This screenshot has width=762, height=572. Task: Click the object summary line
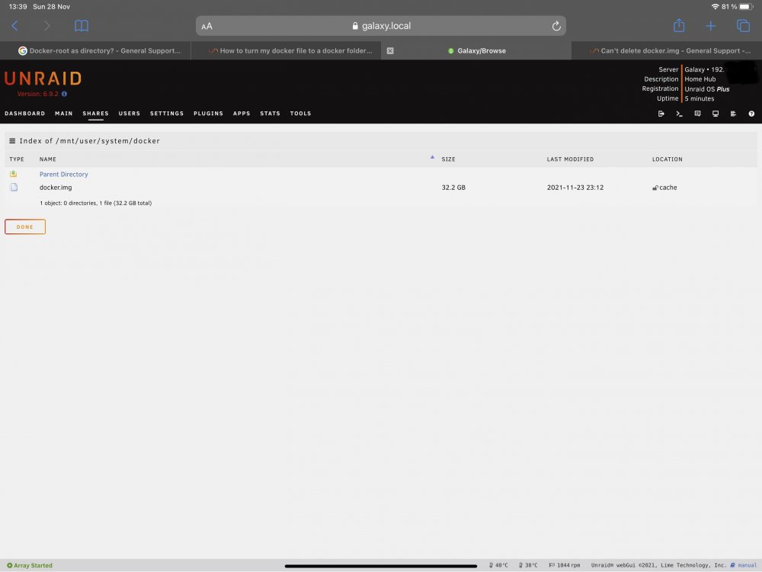coord(96,203)
